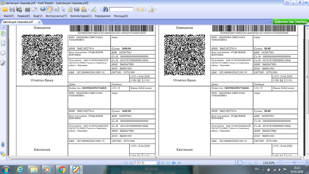
Task: Open the search options icon
Action: [x=151, y=10]
